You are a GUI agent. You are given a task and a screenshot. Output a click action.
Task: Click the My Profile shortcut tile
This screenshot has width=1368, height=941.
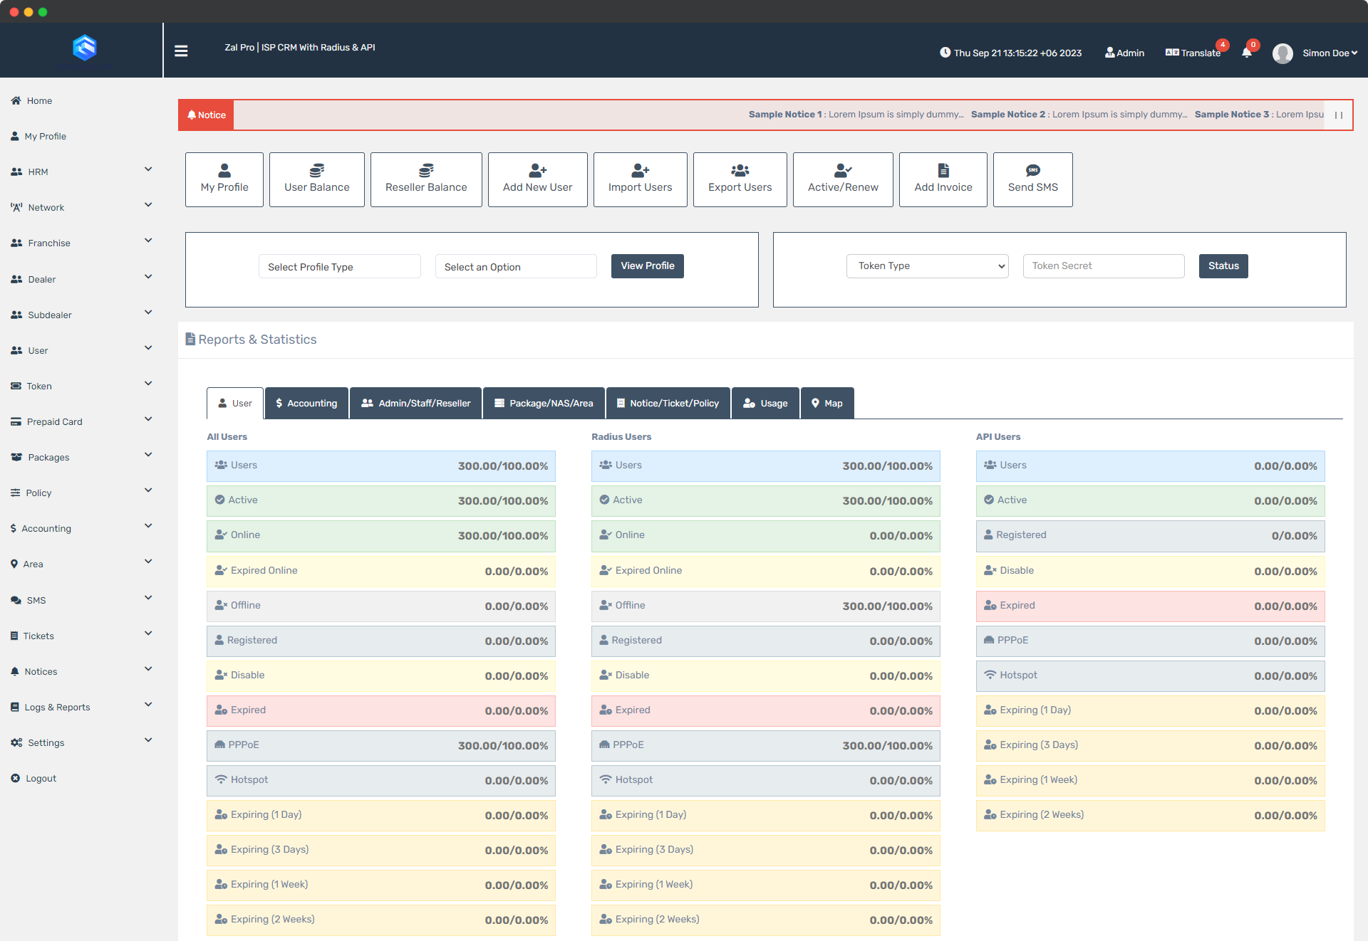coord(224,179)
